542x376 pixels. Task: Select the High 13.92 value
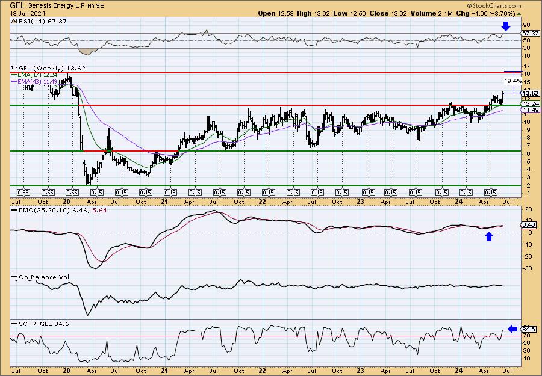313,13
